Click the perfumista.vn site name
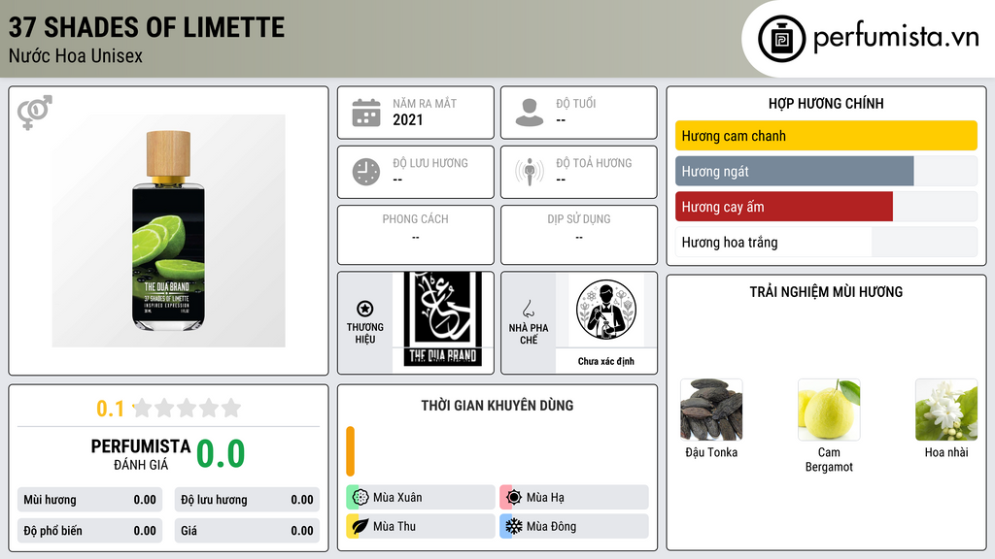The width and height of the screenshot is (995, 559). pos(896,38)
